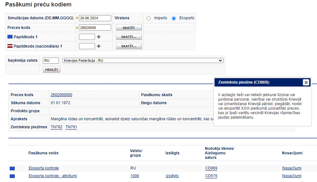Open the Krievijas Federācija - RU country dropdown
The height and width of the screenshot is (182, 317).
point(143,60)
